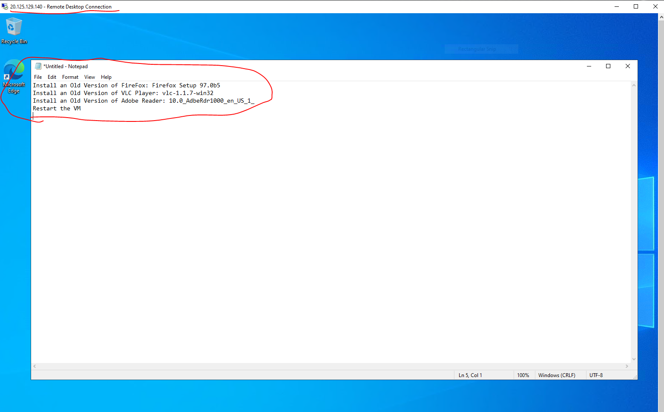Open the Format menu in Notepad
This screenshot has height=412, width=664.
coord(70,77)
